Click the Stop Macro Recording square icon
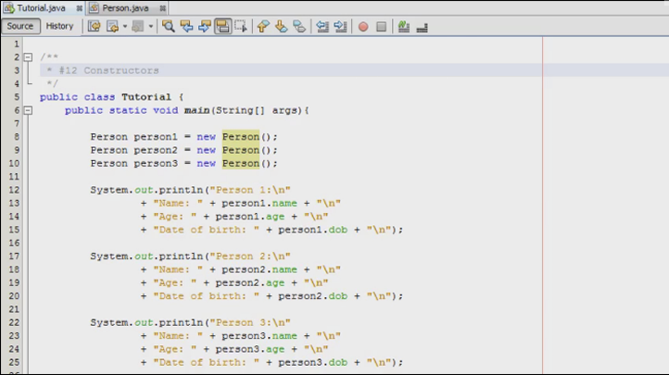This screenshot has height=375, width=669. click(x=382, y=27)
